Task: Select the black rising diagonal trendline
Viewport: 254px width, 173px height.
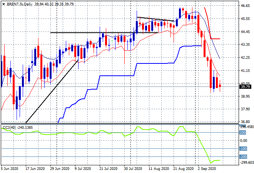Action: pyautogui.click(x=52, y=91)
